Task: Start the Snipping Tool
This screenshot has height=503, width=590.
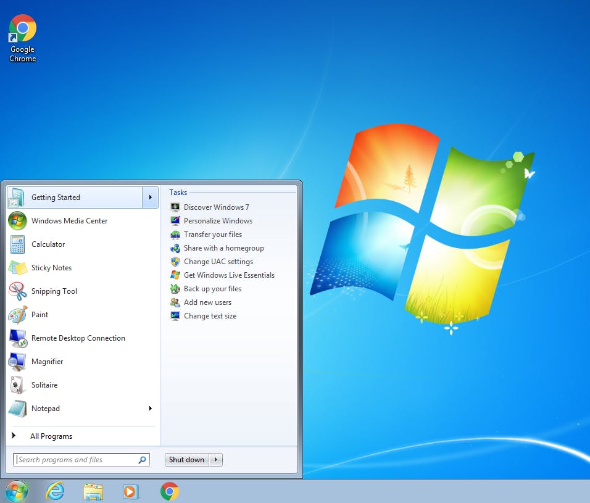Action: pos(54,291)
